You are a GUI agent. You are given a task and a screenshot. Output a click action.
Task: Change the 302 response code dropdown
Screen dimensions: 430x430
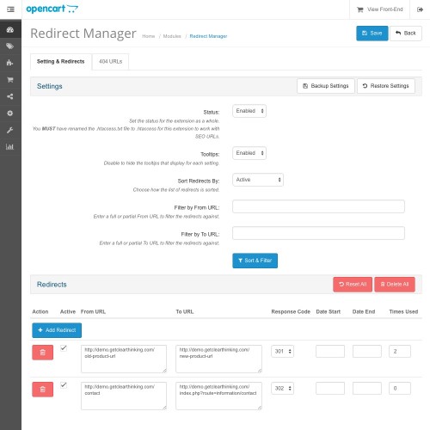pyautogui.click(x=282, y=389)
